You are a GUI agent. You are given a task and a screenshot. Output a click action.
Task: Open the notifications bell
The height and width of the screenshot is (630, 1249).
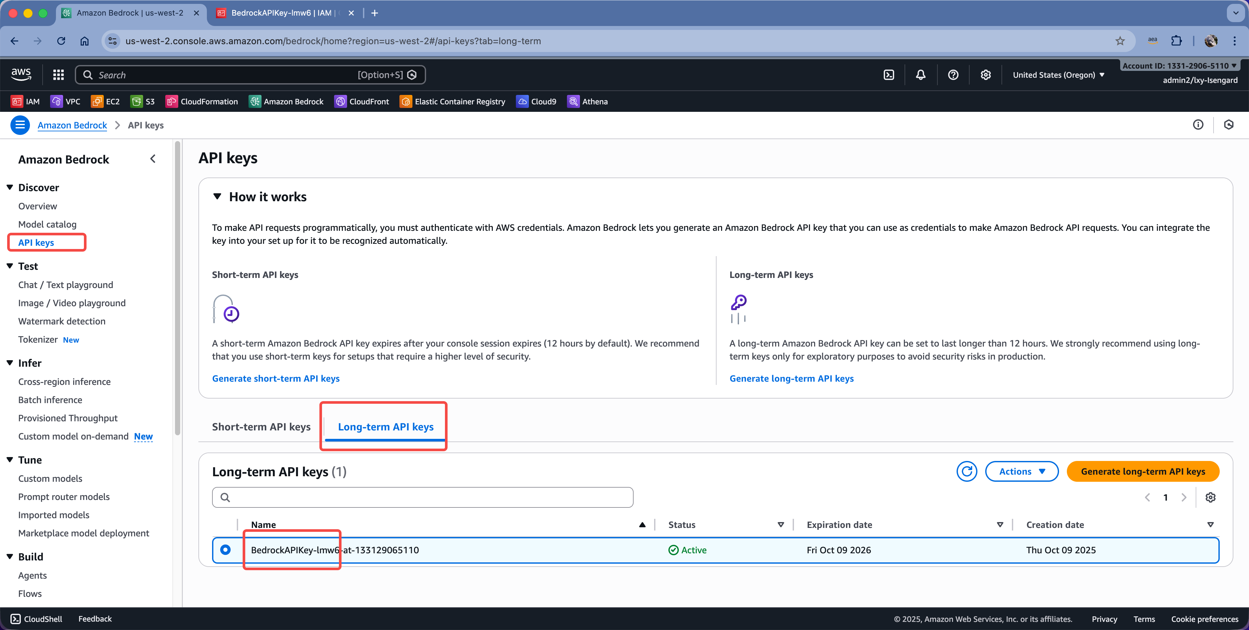click(x=920, y=75)
